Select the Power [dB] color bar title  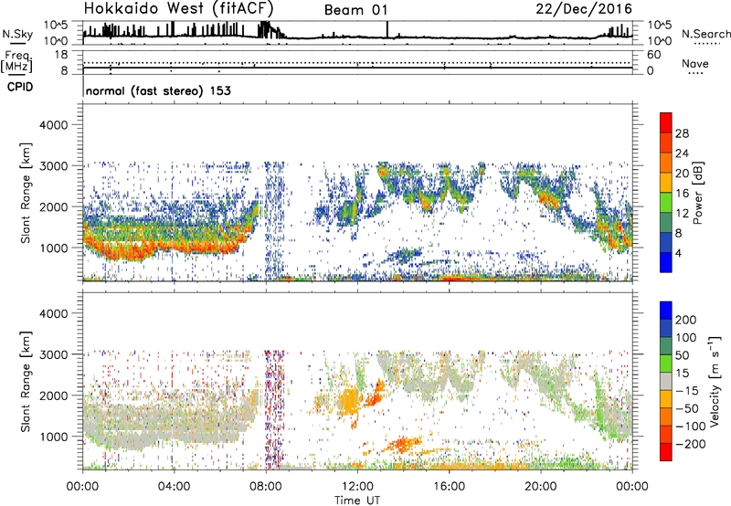[697, 193]
